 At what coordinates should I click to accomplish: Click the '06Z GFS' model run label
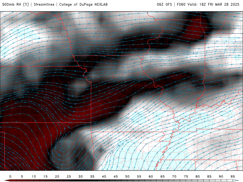164,4
